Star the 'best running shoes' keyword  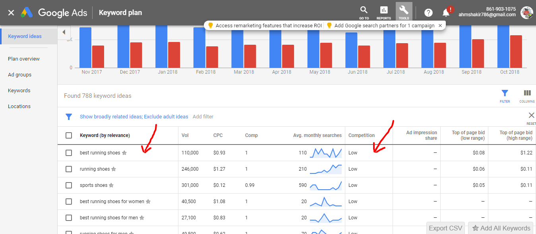pos(124,153)
